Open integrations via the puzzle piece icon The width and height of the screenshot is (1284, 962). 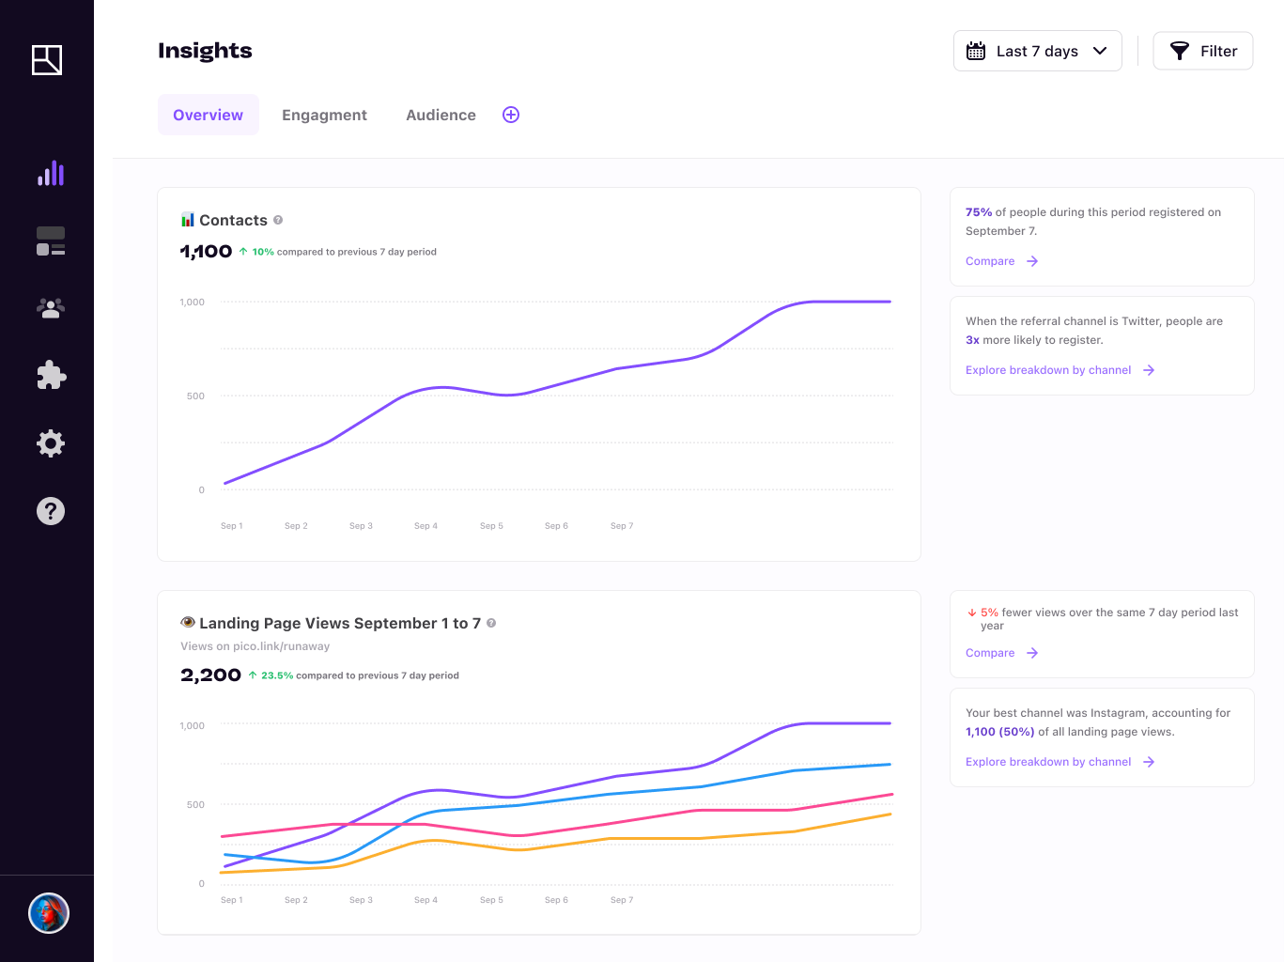50,375
